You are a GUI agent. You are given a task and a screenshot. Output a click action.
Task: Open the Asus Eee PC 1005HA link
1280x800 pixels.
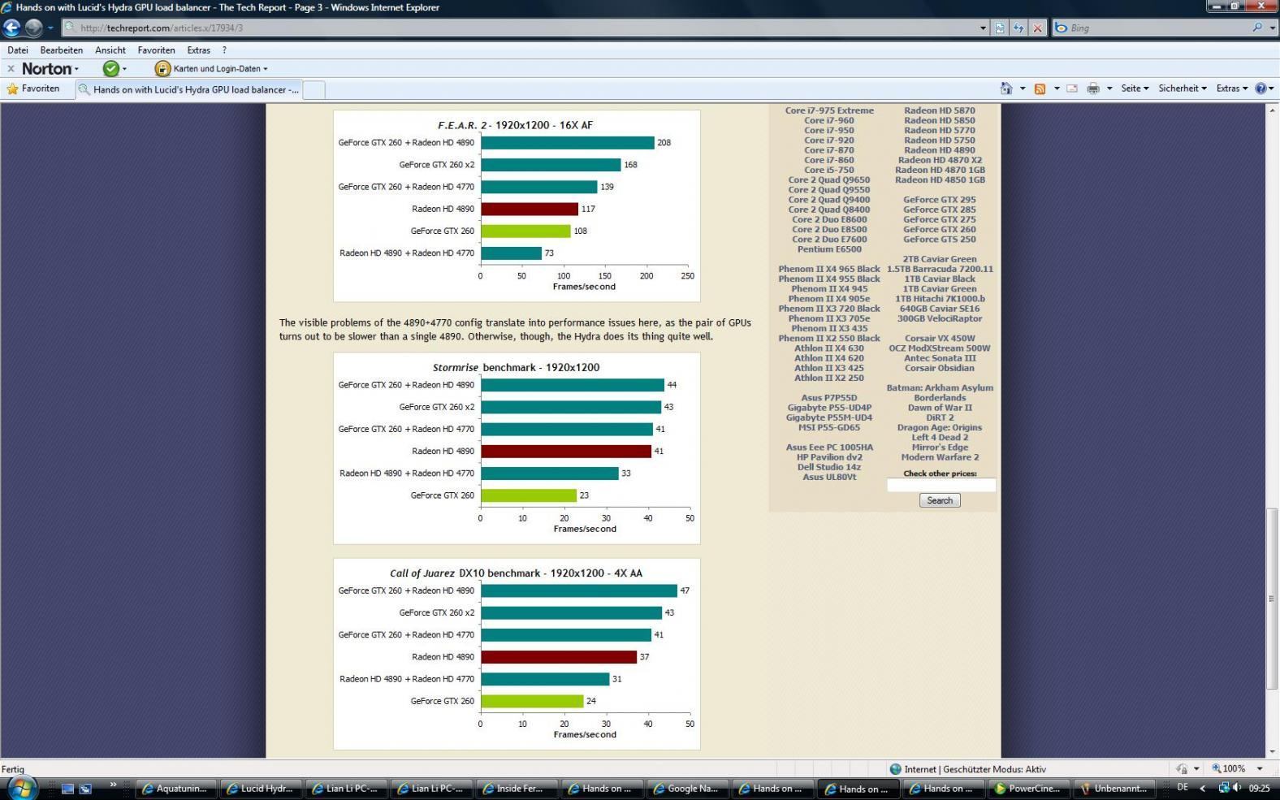click(829, 448)
